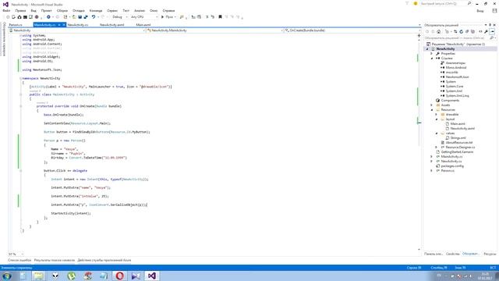Click the Open File toolbar icon
Viewport: 499px width, 281px height.
pos(74,17)
